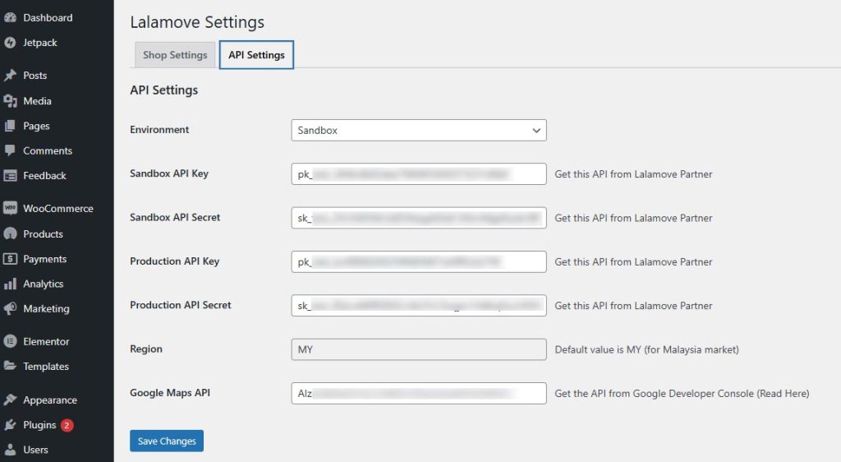Click the Plugins menu label
Viewport: 841px width, 462px height.
(x=39, y=425)
